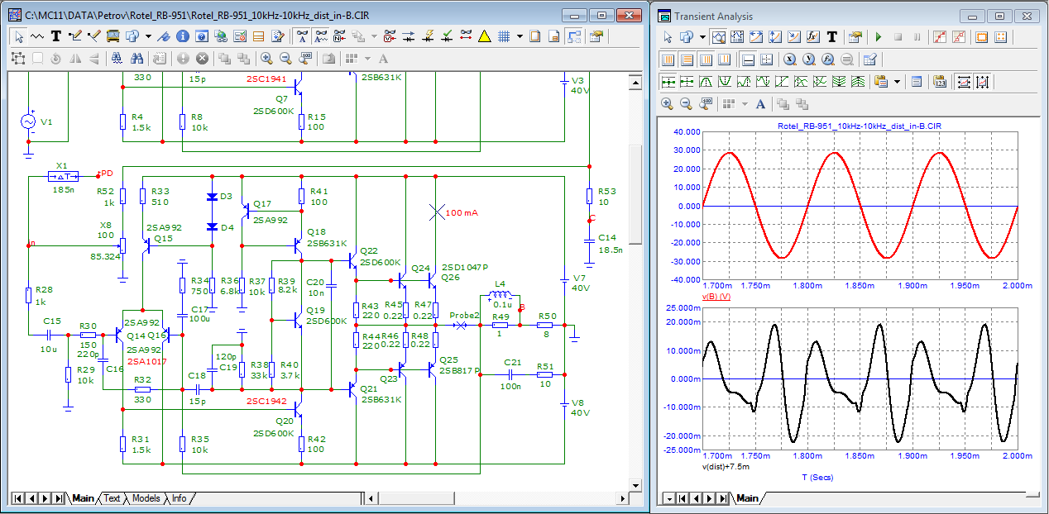The height and width of the screenshot is (514, 1049).
Task: Click the Scale X axis icon
Action: (x=789, y=59)
